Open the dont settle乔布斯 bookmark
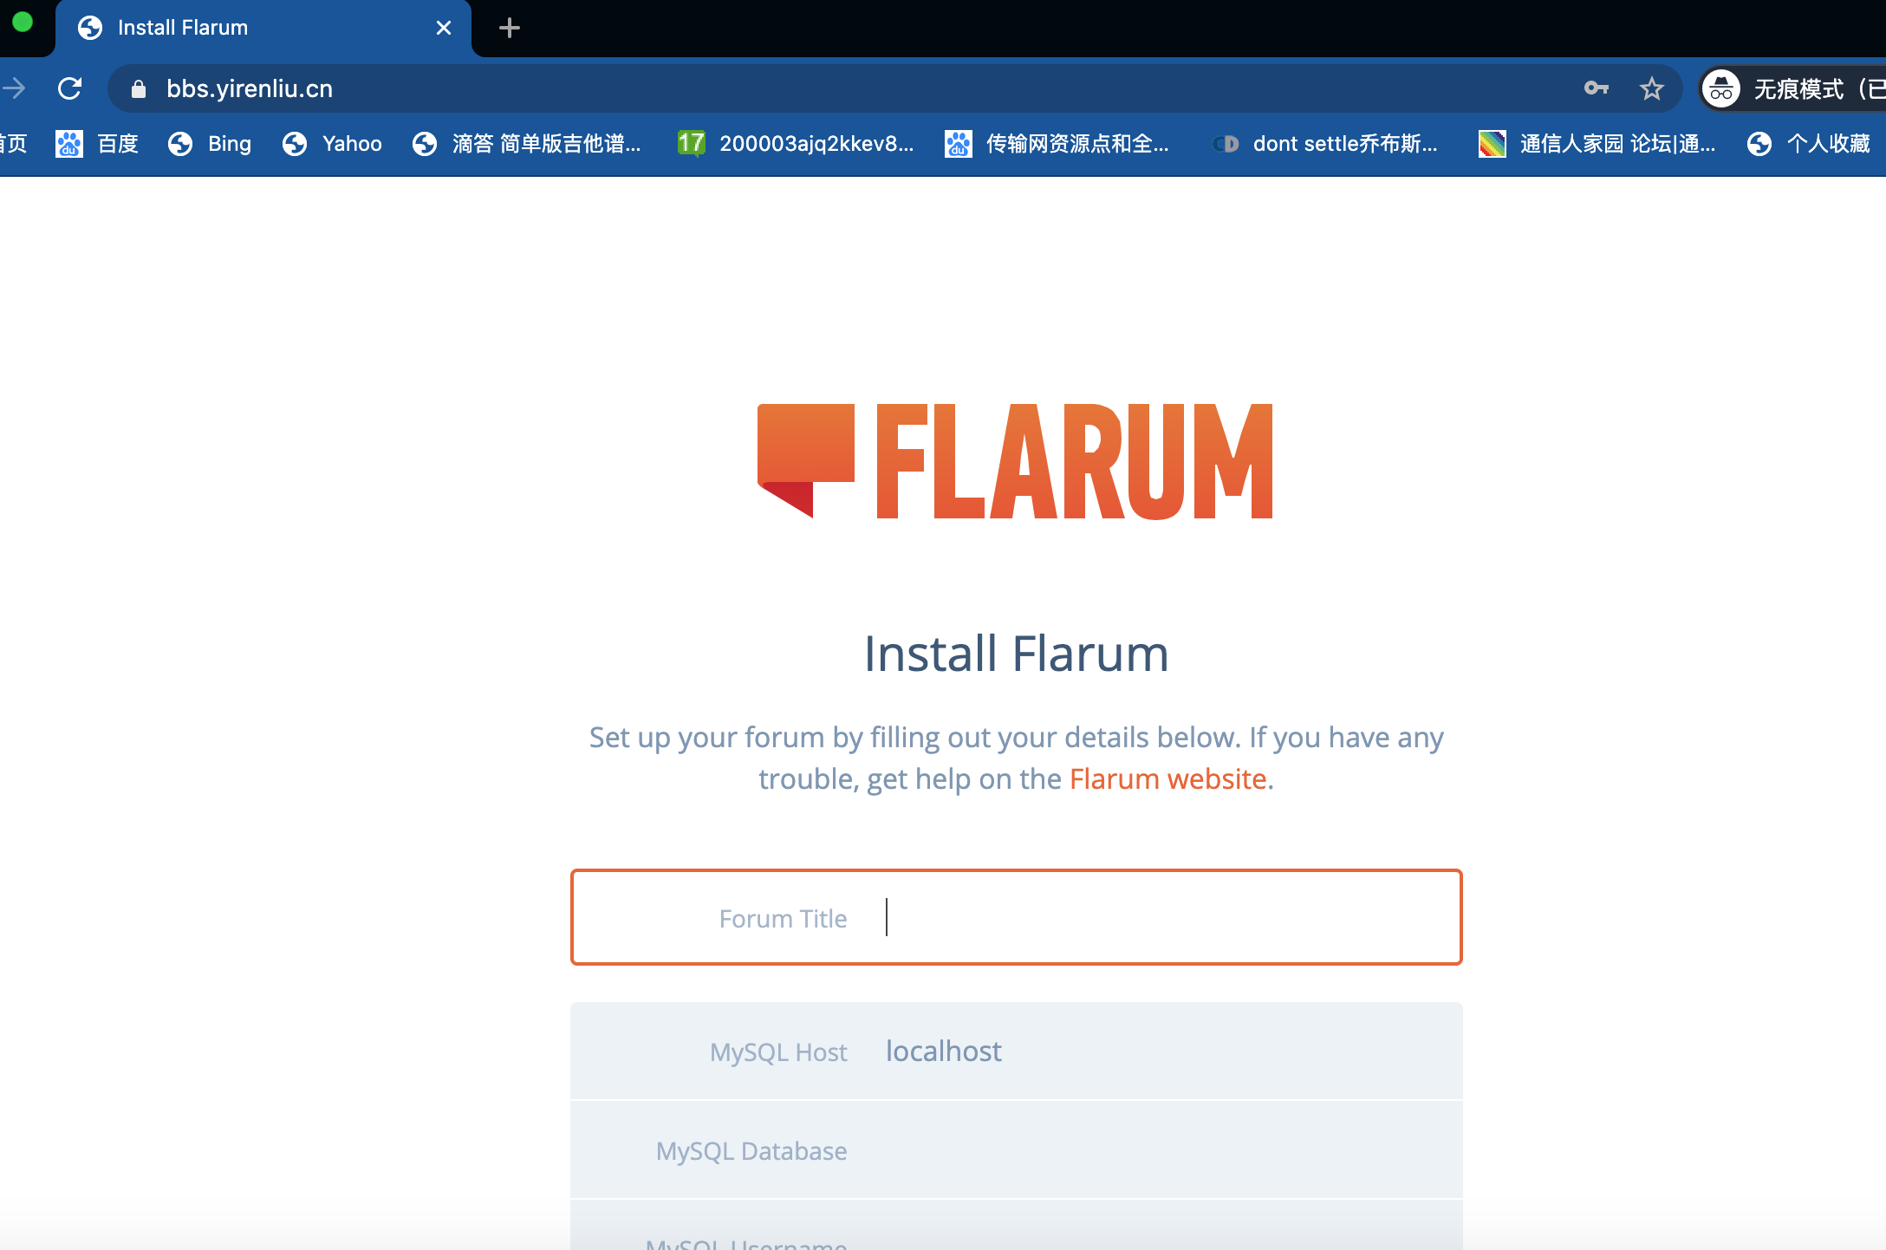The width and height of the screenshot is (1886, 1250). tap(1325, 143)
